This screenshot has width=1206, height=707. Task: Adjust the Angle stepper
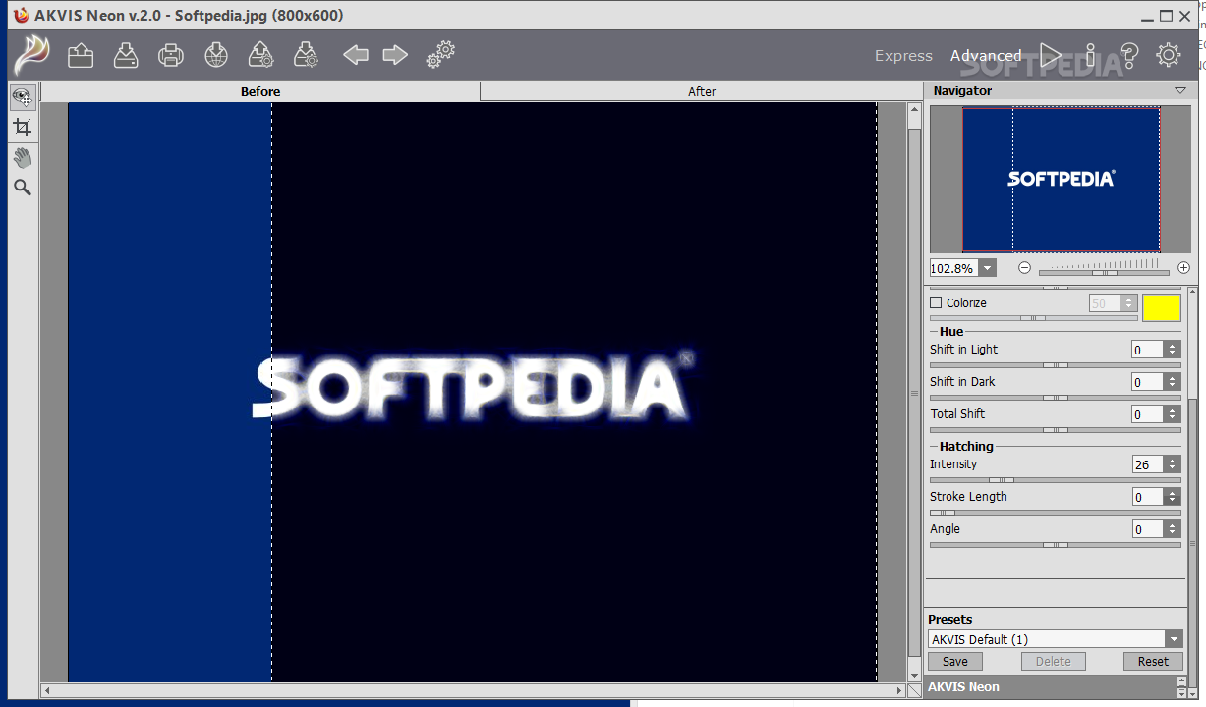pyautogui.click(x=1172, y=529)
